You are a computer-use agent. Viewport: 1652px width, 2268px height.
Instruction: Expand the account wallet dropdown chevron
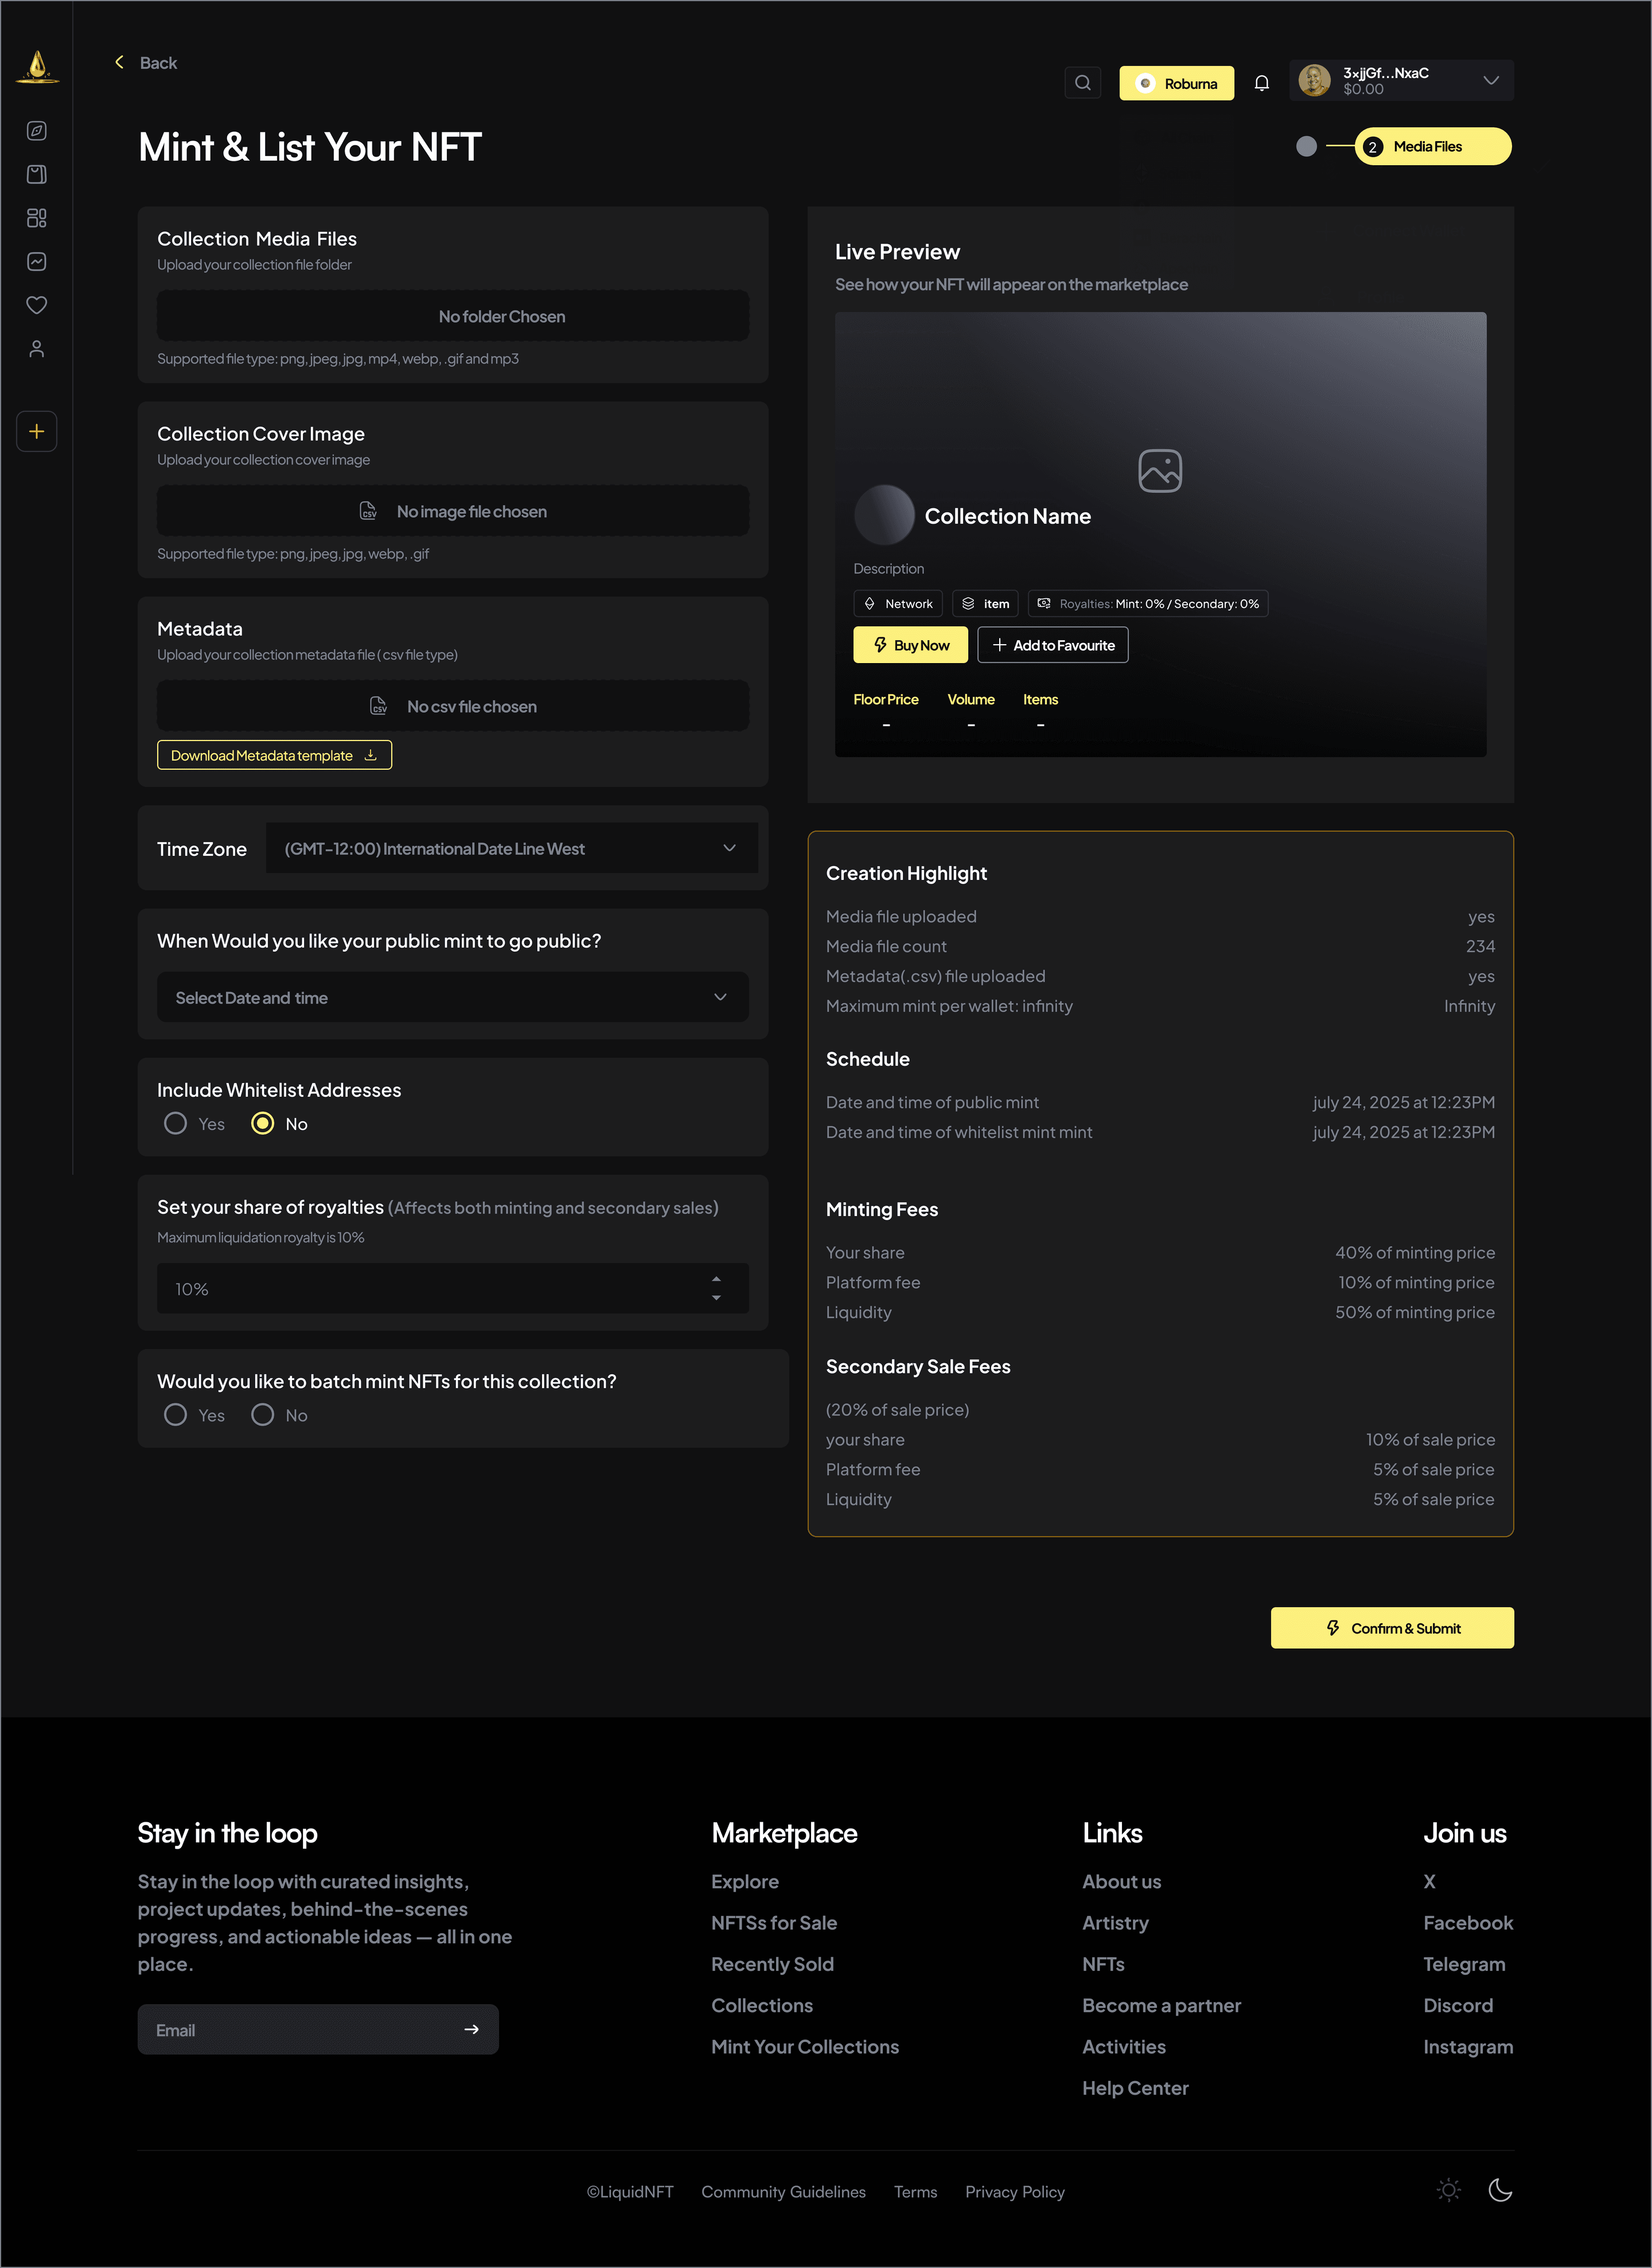click(x=1491, y=80)
